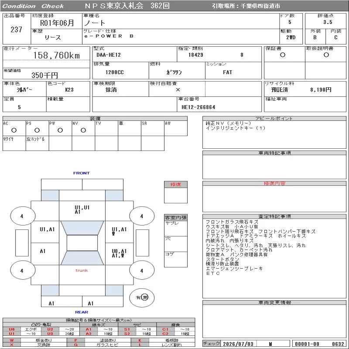Select the displacement '1200CC'
This screenshot has width=349, height=349.
tap(114, 72)
